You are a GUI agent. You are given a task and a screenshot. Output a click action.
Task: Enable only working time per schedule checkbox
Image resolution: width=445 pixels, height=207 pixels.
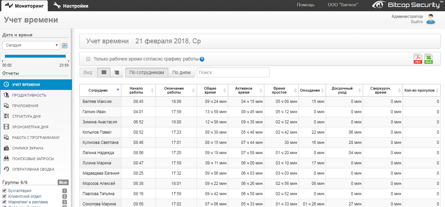coord(88,59)
